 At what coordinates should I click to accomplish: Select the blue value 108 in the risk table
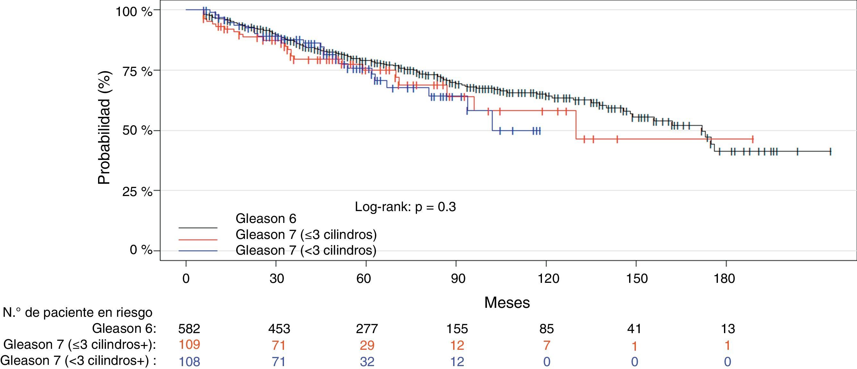tap(189, 361)
